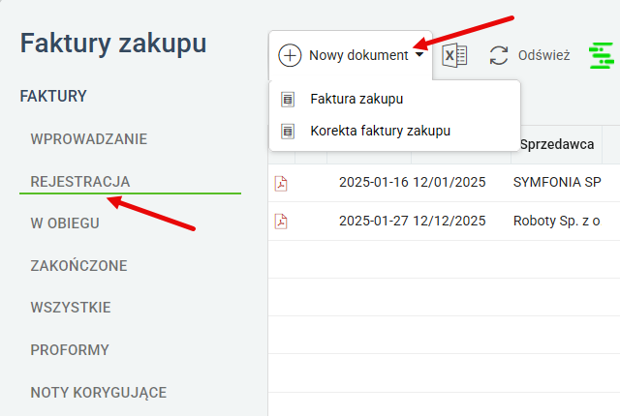Screen dimensions: 620x416
Task: Select the date 2025-01-27 cell
Action: (373, 221)
